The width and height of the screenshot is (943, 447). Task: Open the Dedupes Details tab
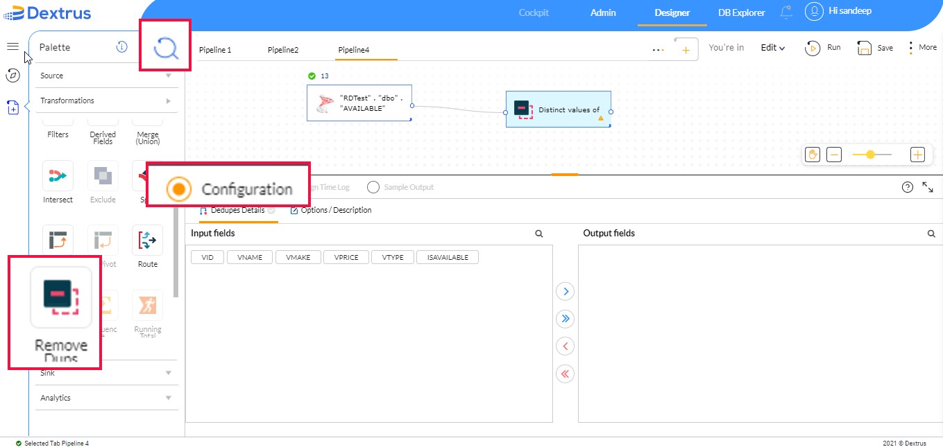tap(237, 210)
